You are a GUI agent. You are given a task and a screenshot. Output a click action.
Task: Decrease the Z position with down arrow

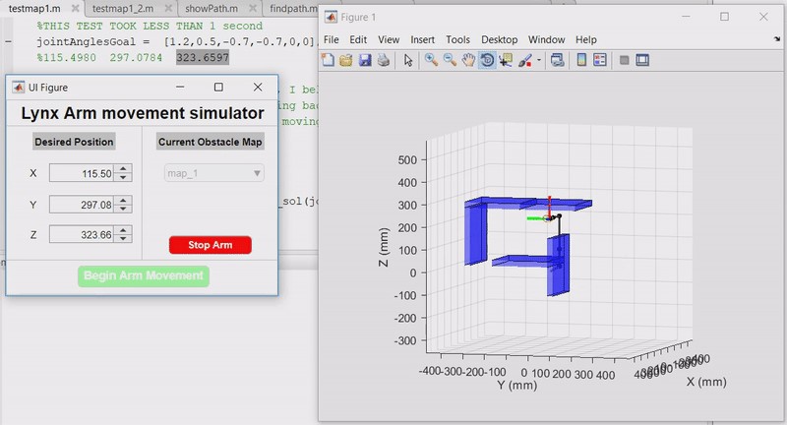coord(123,238)
